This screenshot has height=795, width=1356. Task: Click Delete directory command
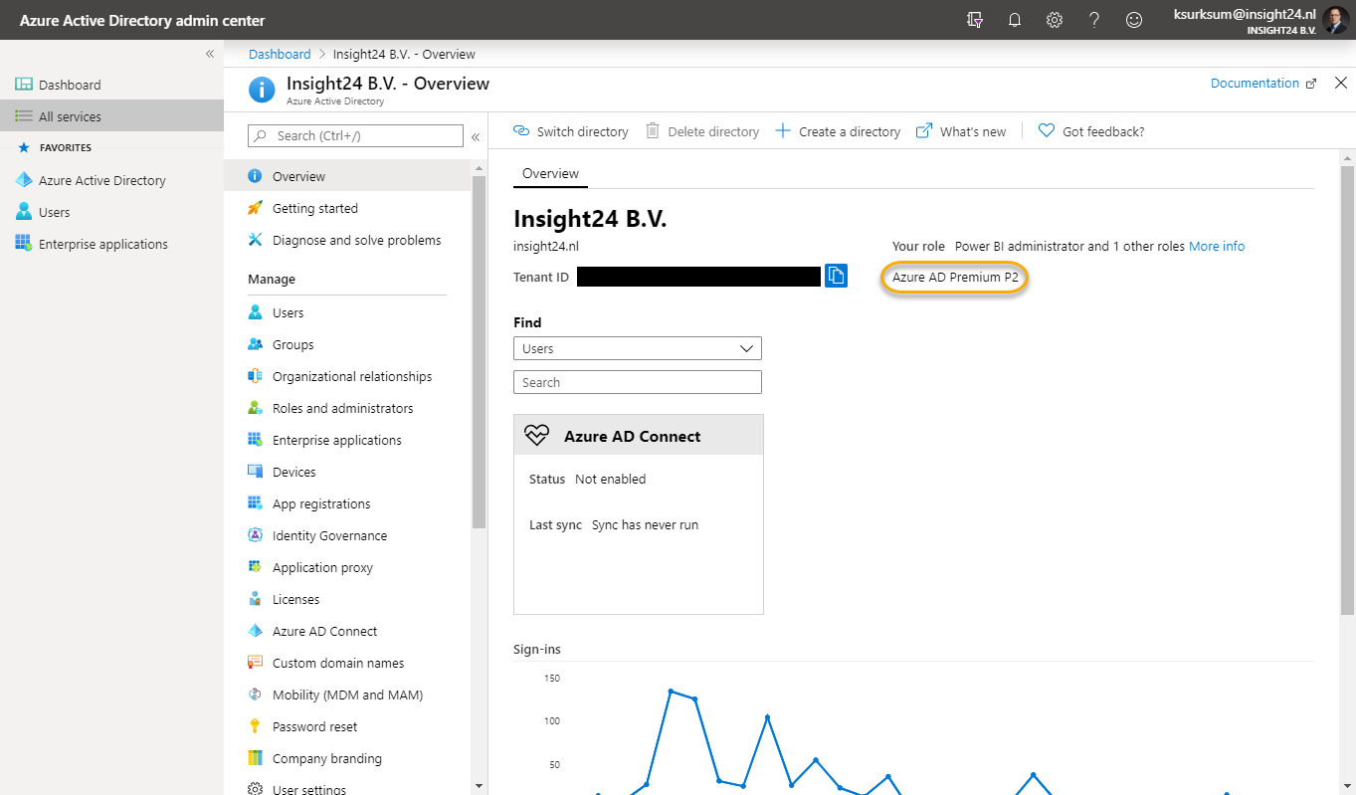click(702, 131)
